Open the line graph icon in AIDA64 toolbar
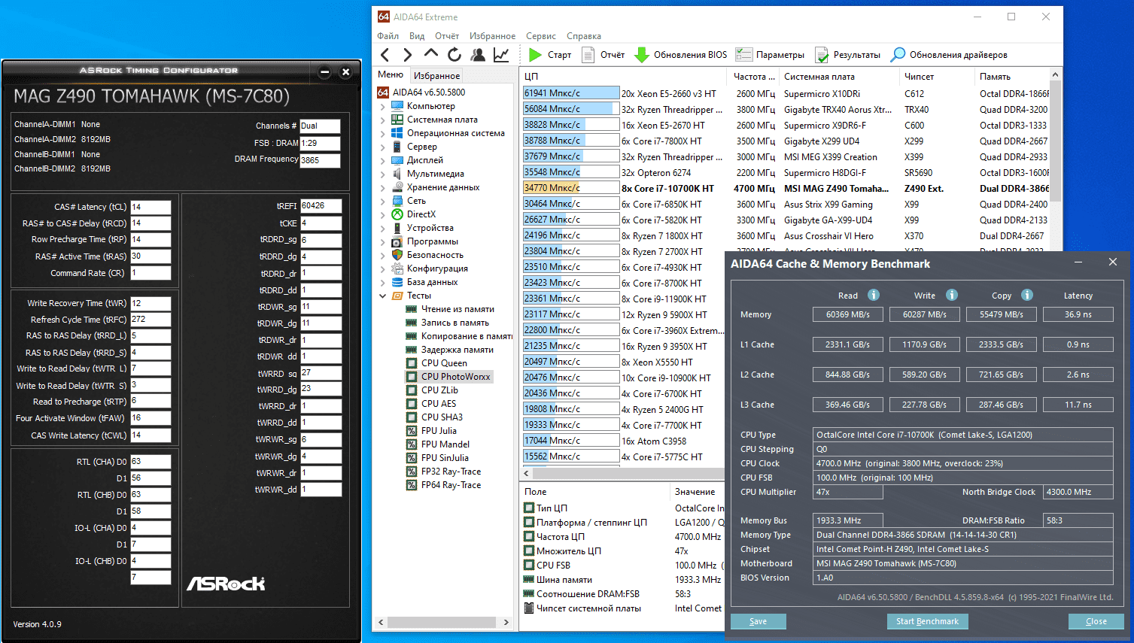The image size is (1134, 643). coord(501,54)
